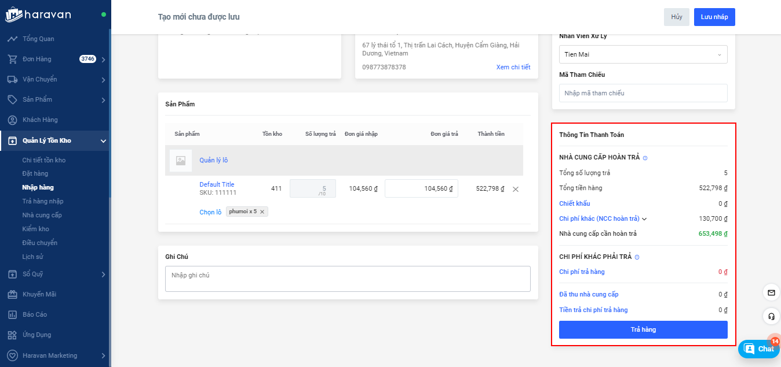Go to Nhà cung cấp in sidebar
The height and width of the screenshot is (367, 781).
pyautogui.click(x=42, y=215)
